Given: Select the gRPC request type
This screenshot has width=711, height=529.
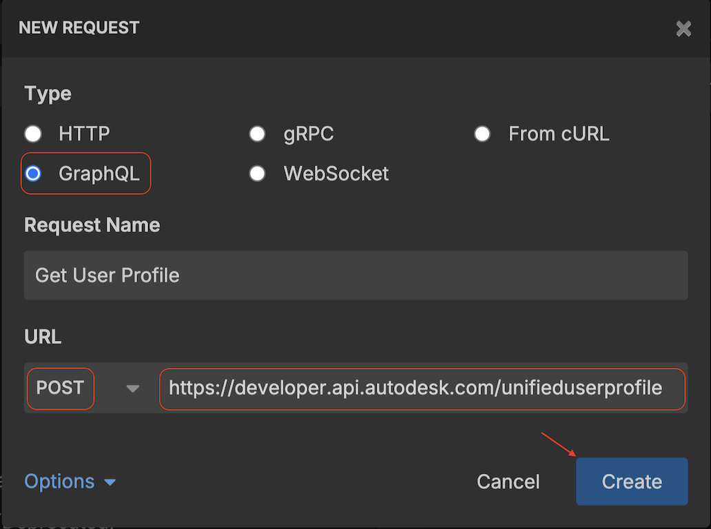Looking at the screenshot, I should [257, 134].
